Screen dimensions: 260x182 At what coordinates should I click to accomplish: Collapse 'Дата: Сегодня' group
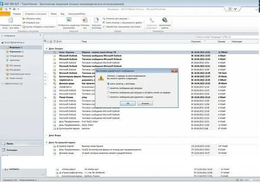47,49
